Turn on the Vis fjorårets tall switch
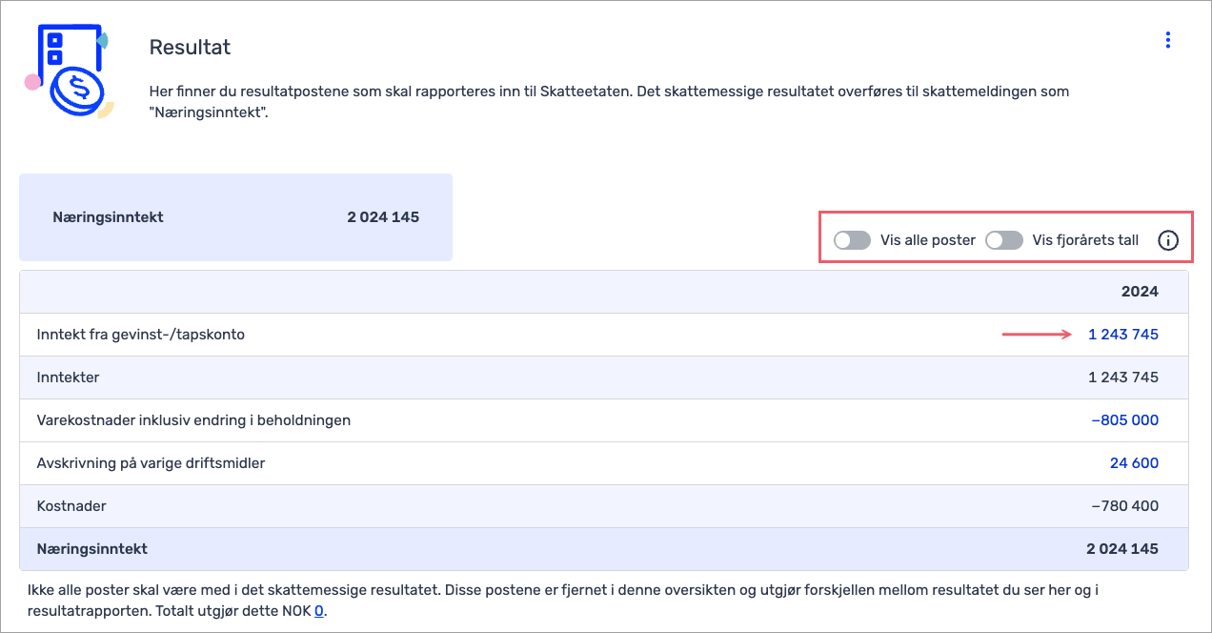The image size is (1212, 633). pos(1003,240)
